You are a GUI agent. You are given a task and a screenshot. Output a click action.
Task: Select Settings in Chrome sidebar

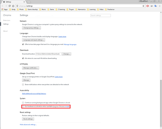(6, 24)
